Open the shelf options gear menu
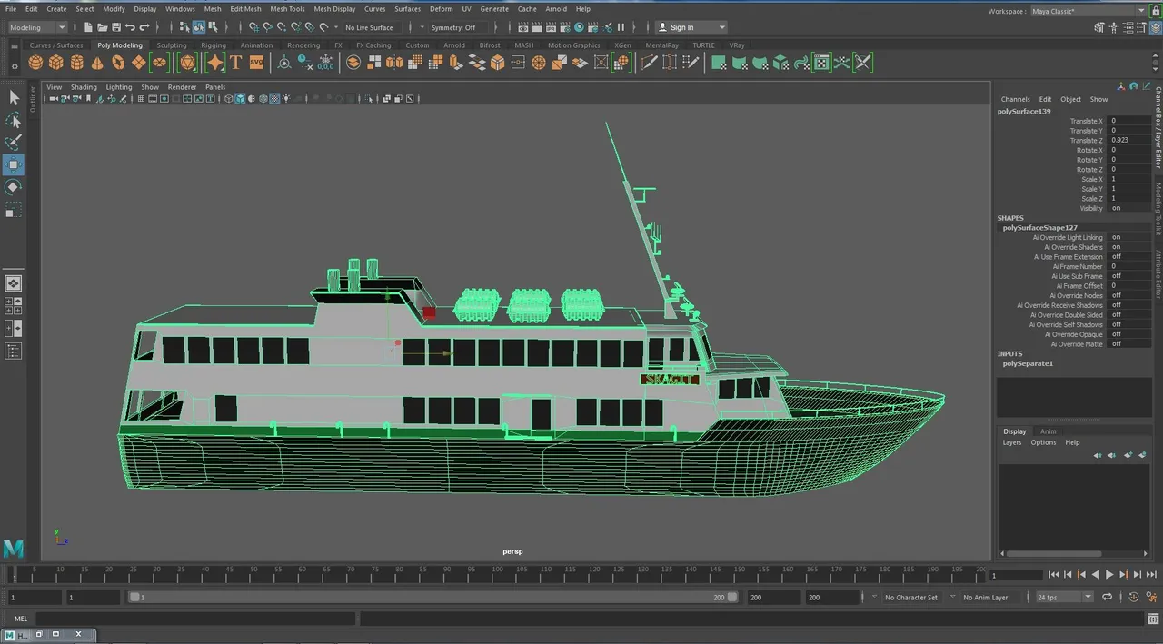Screen dimensions: 1163x644 tap(14, 66)
